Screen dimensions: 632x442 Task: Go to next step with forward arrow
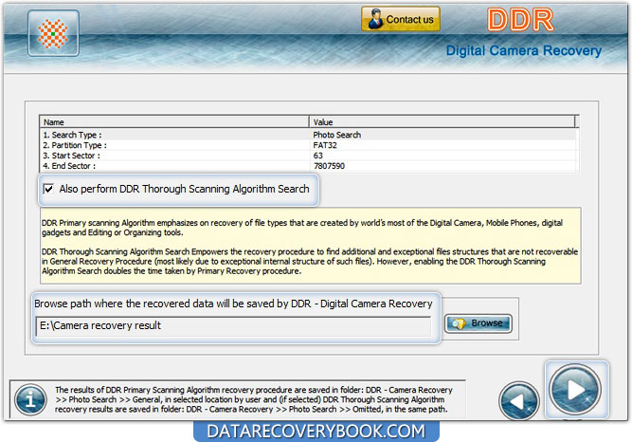tap(575, 390)
